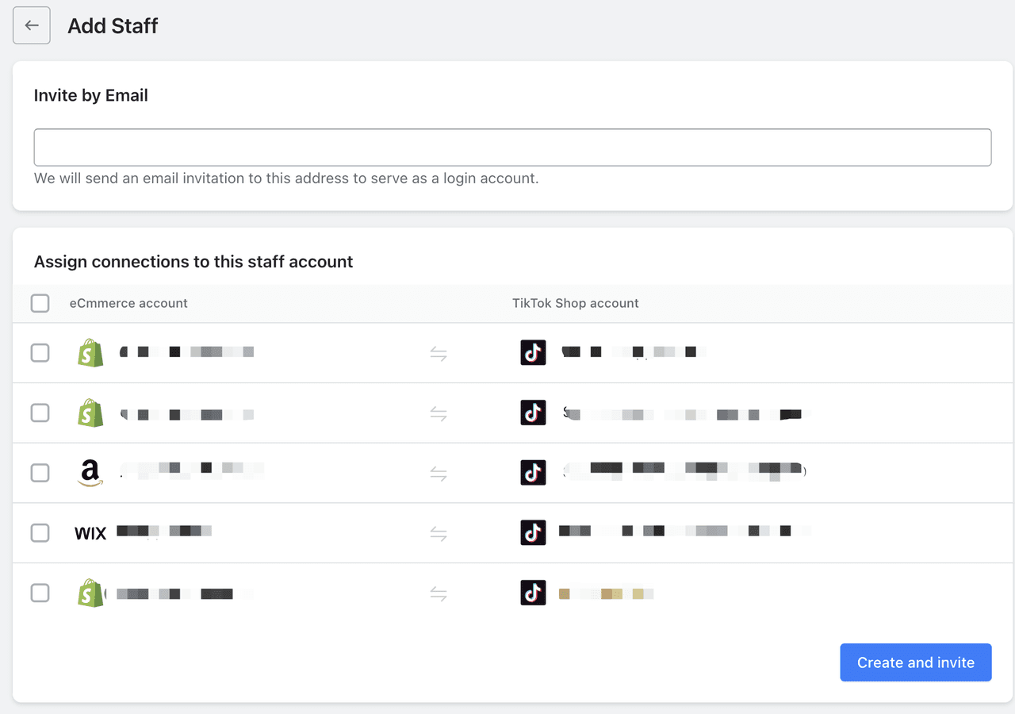Click the Shopify icon in the last row
1015x714 pixels.
pos(90,593)
